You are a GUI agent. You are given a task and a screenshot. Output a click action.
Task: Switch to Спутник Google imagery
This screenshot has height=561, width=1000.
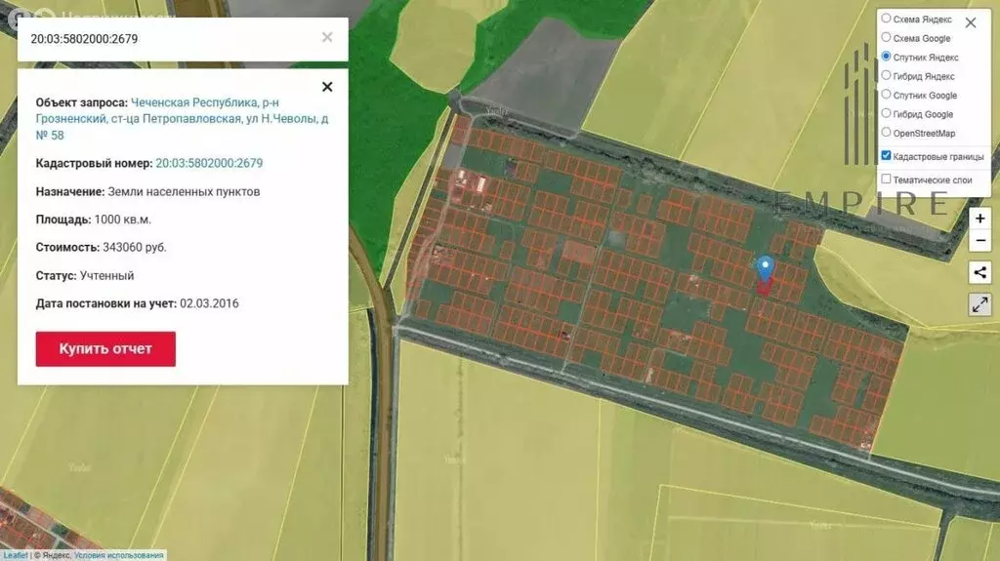[x=886, y=95]
